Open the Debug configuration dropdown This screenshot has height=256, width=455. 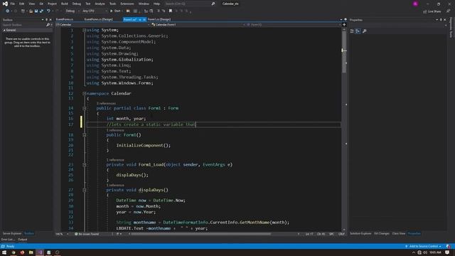point(73,11)
